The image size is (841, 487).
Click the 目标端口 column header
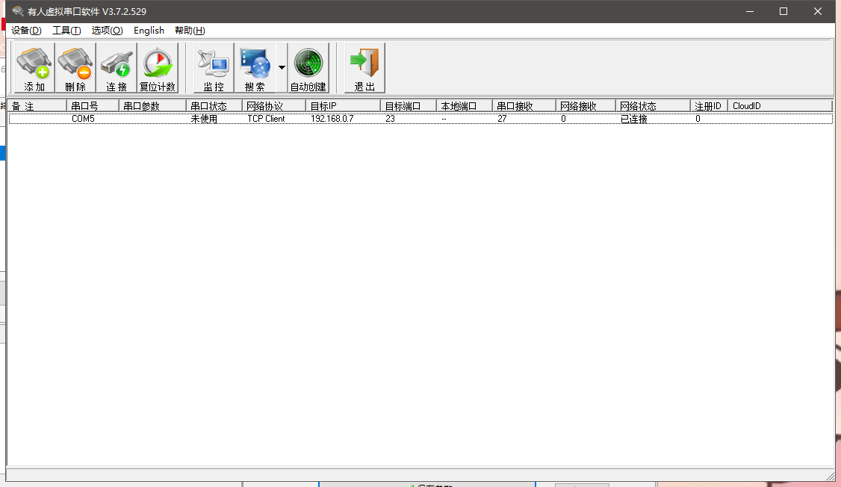(409, 106)
